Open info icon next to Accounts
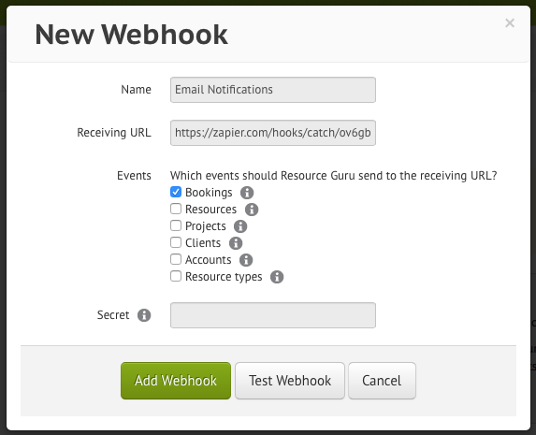This screenshot has width=536, height=435. [246, 260]
